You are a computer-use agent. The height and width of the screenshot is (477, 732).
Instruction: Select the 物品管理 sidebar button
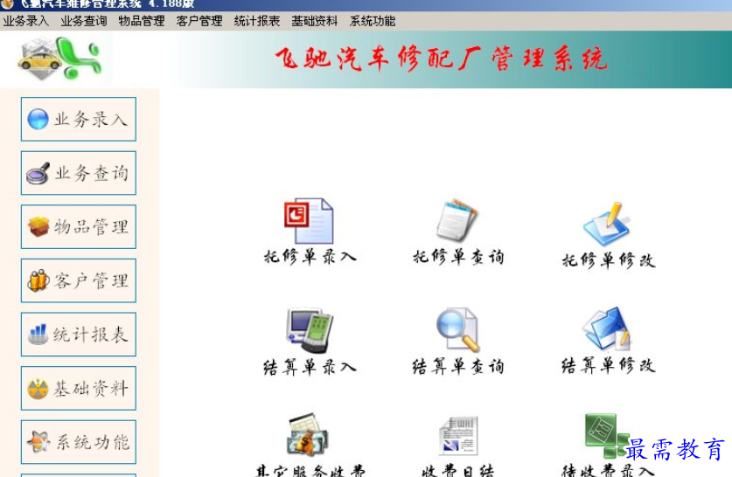point(79,226)
